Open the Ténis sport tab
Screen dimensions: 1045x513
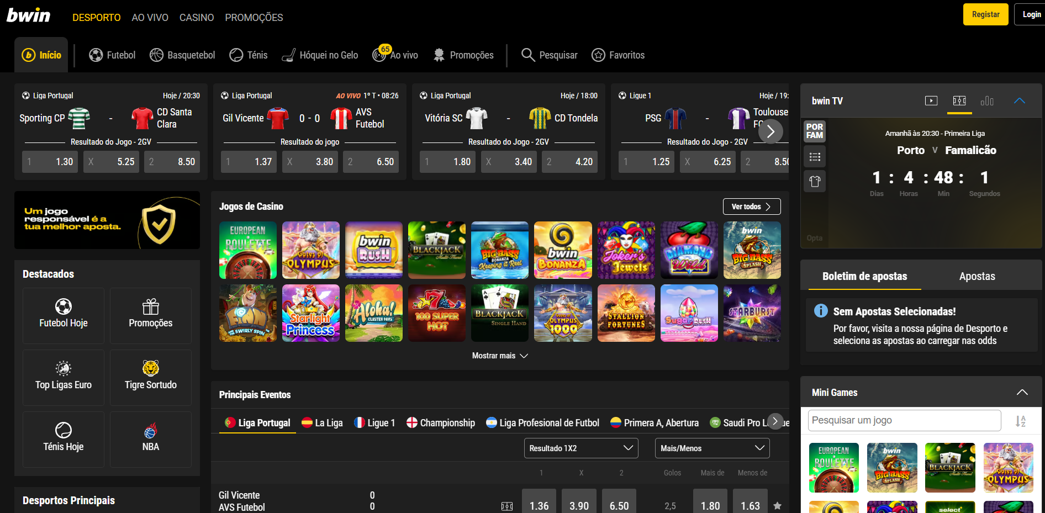tap(249, 55)
